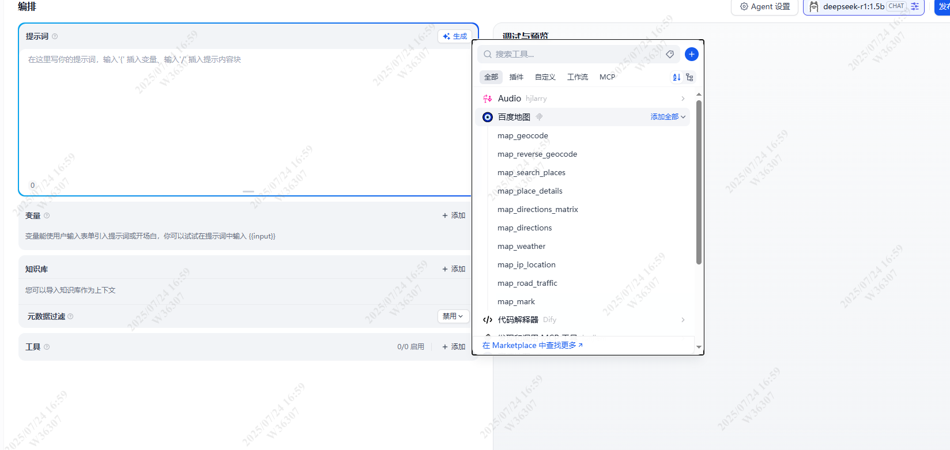Click the 百度地图 provider icon
This screenshot has width=950, height=450.
click(x=488, y=117)
